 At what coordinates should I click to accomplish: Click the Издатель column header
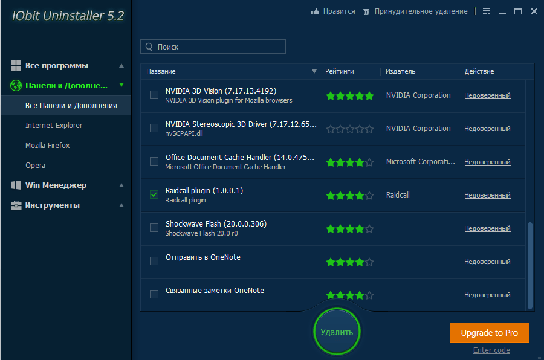coord(400,71)
